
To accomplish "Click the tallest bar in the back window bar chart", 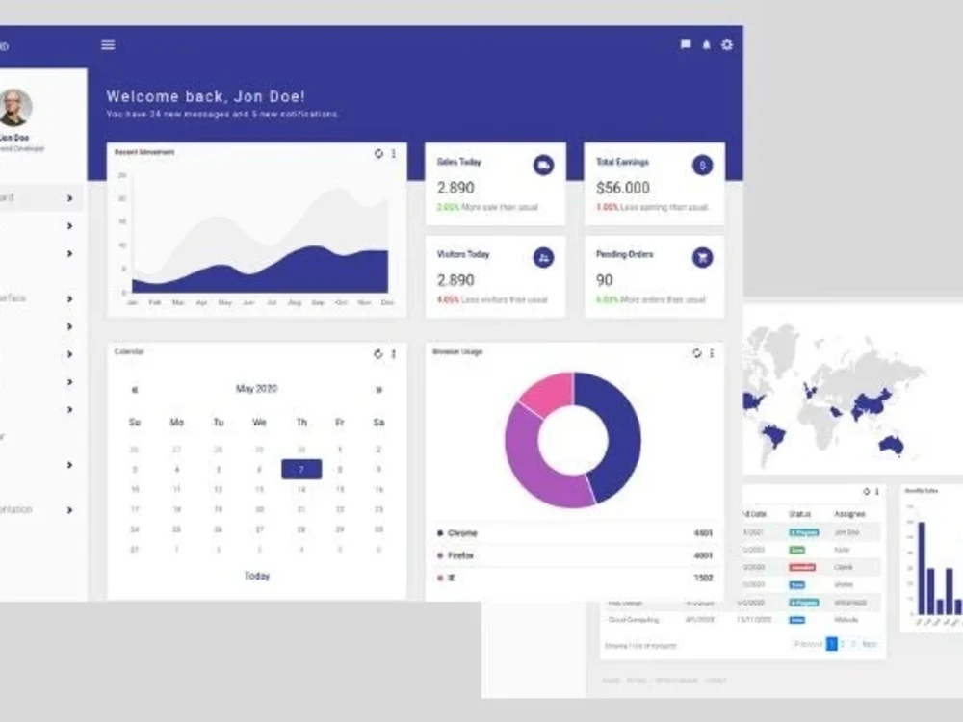I will 922,568.
